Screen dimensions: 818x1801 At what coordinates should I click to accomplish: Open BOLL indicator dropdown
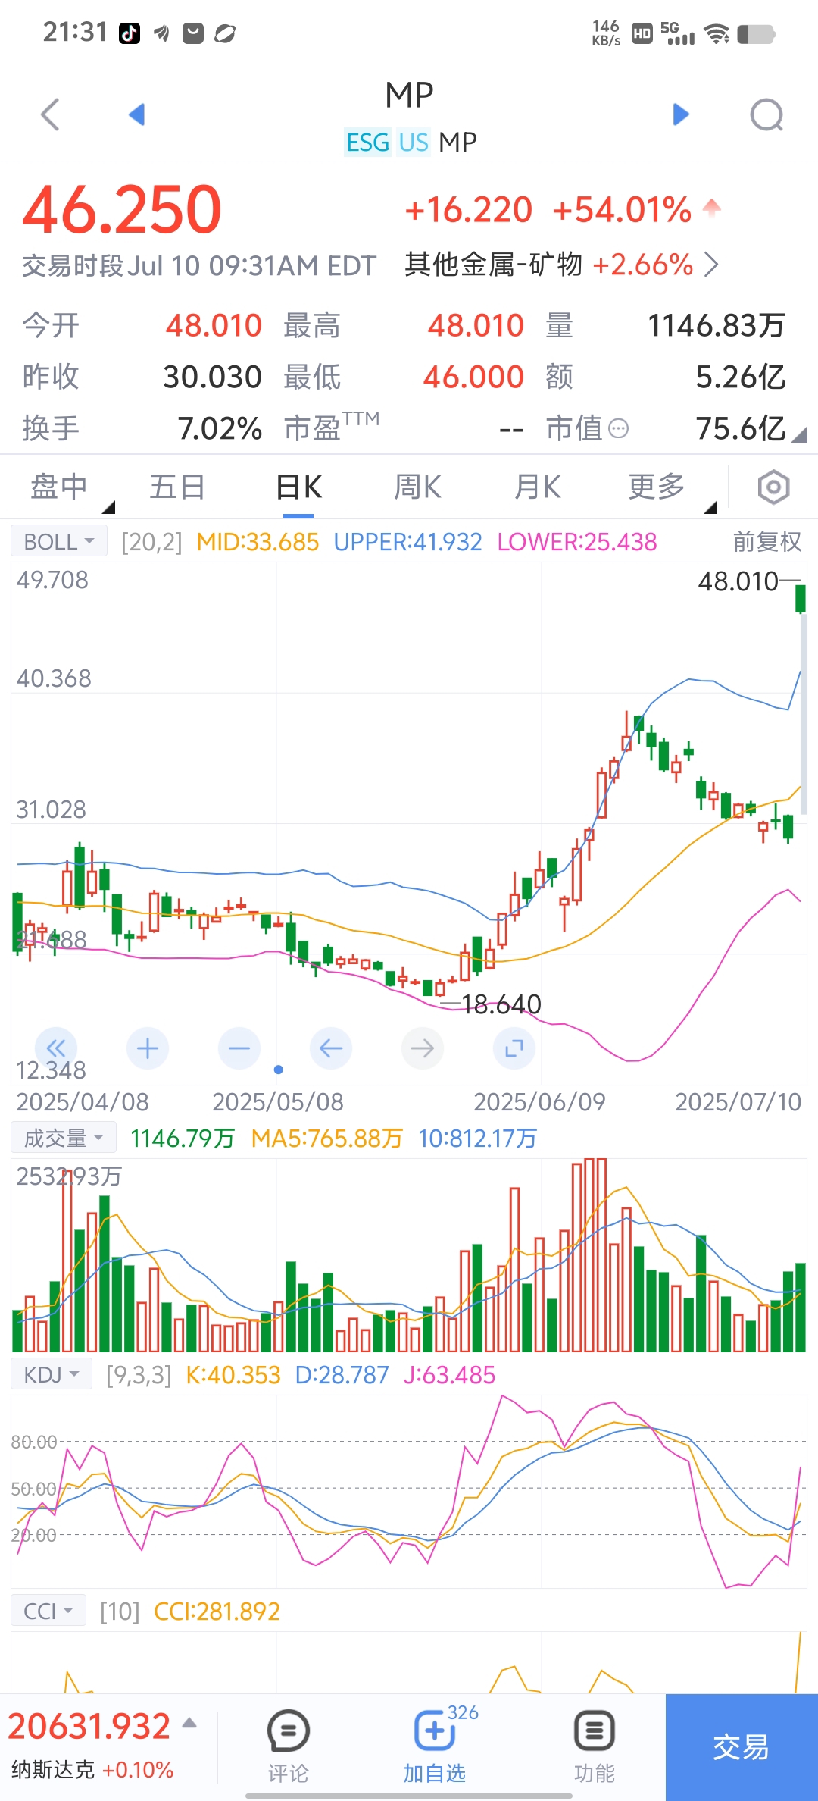click(59, 541)
